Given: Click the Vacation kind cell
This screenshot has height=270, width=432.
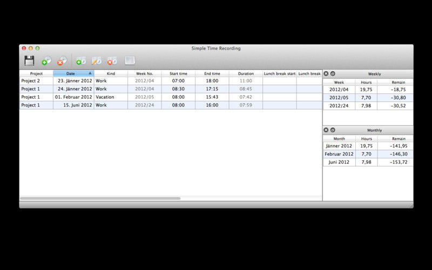Looking at the screenshot, I should (111, 97).
